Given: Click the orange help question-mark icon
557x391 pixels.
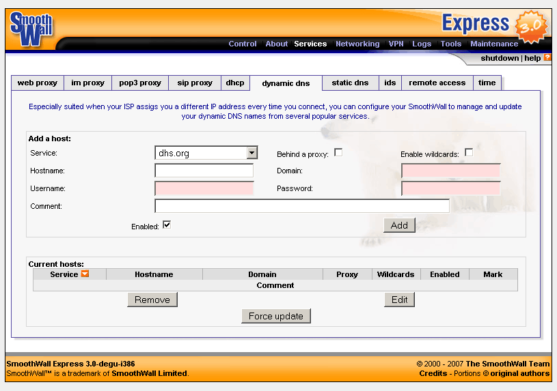Looking at the screenshot, I should (547, 57).
